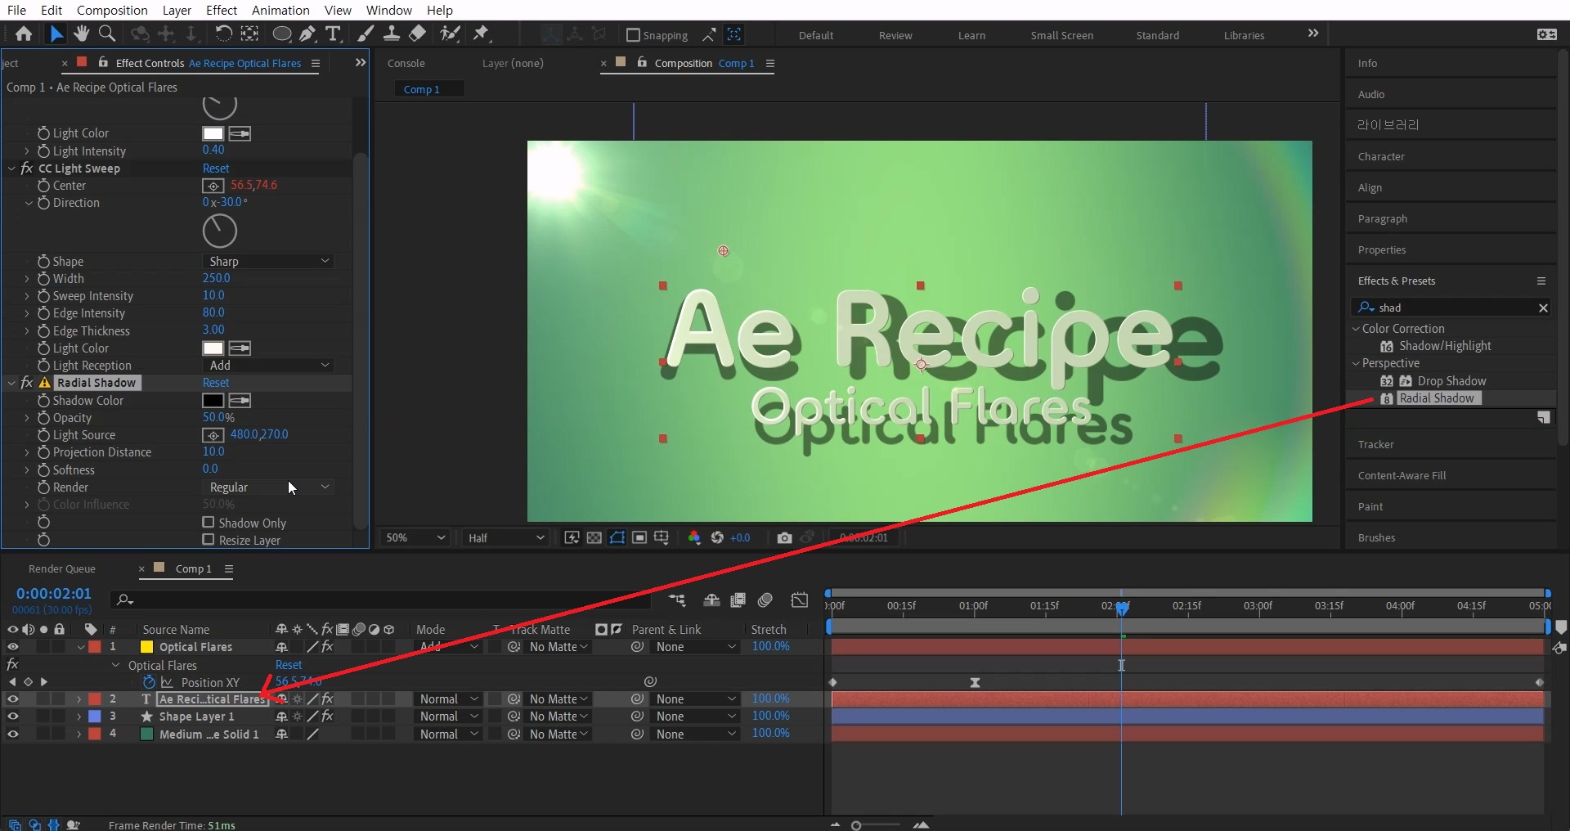The height and width of the screenshot is (831, 1570).
Task: Clear the effects search field
Action: (1543, 308)
